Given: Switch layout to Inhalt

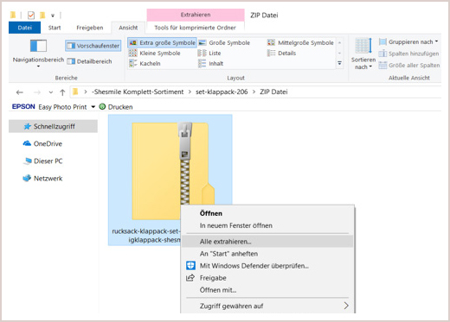Looking at the screenshot, I should click(x=211, y=63).
